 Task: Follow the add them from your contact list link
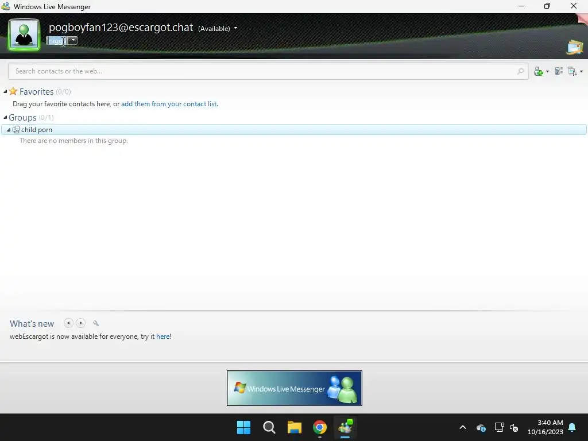(x=169, y=104)
